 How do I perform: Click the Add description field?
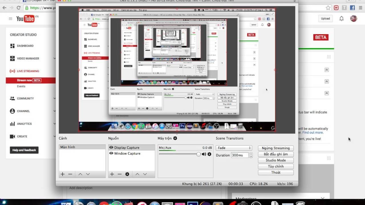pos(81,188)
